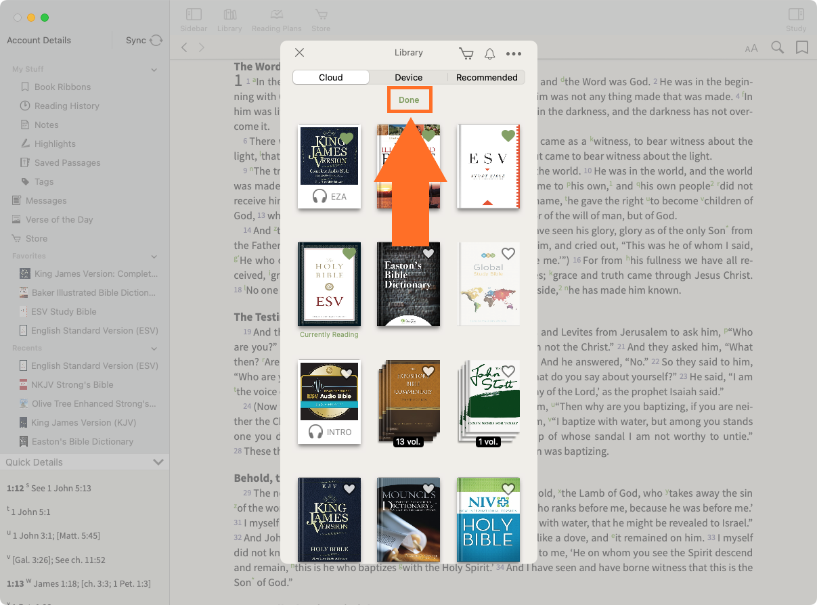Open text size AA settings
The image size is (817, 605).
coord(751,48)
